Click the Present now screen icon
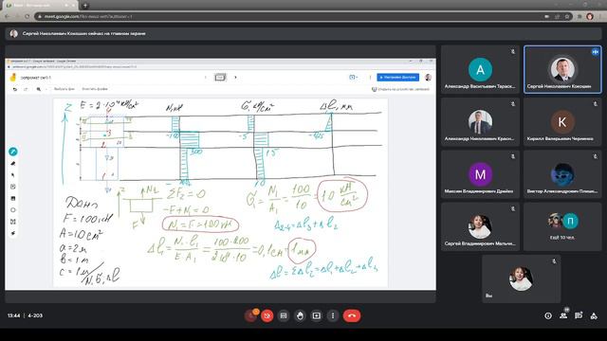Image resolution: width=607 pixels, height=341 pixels. point(316,315)
